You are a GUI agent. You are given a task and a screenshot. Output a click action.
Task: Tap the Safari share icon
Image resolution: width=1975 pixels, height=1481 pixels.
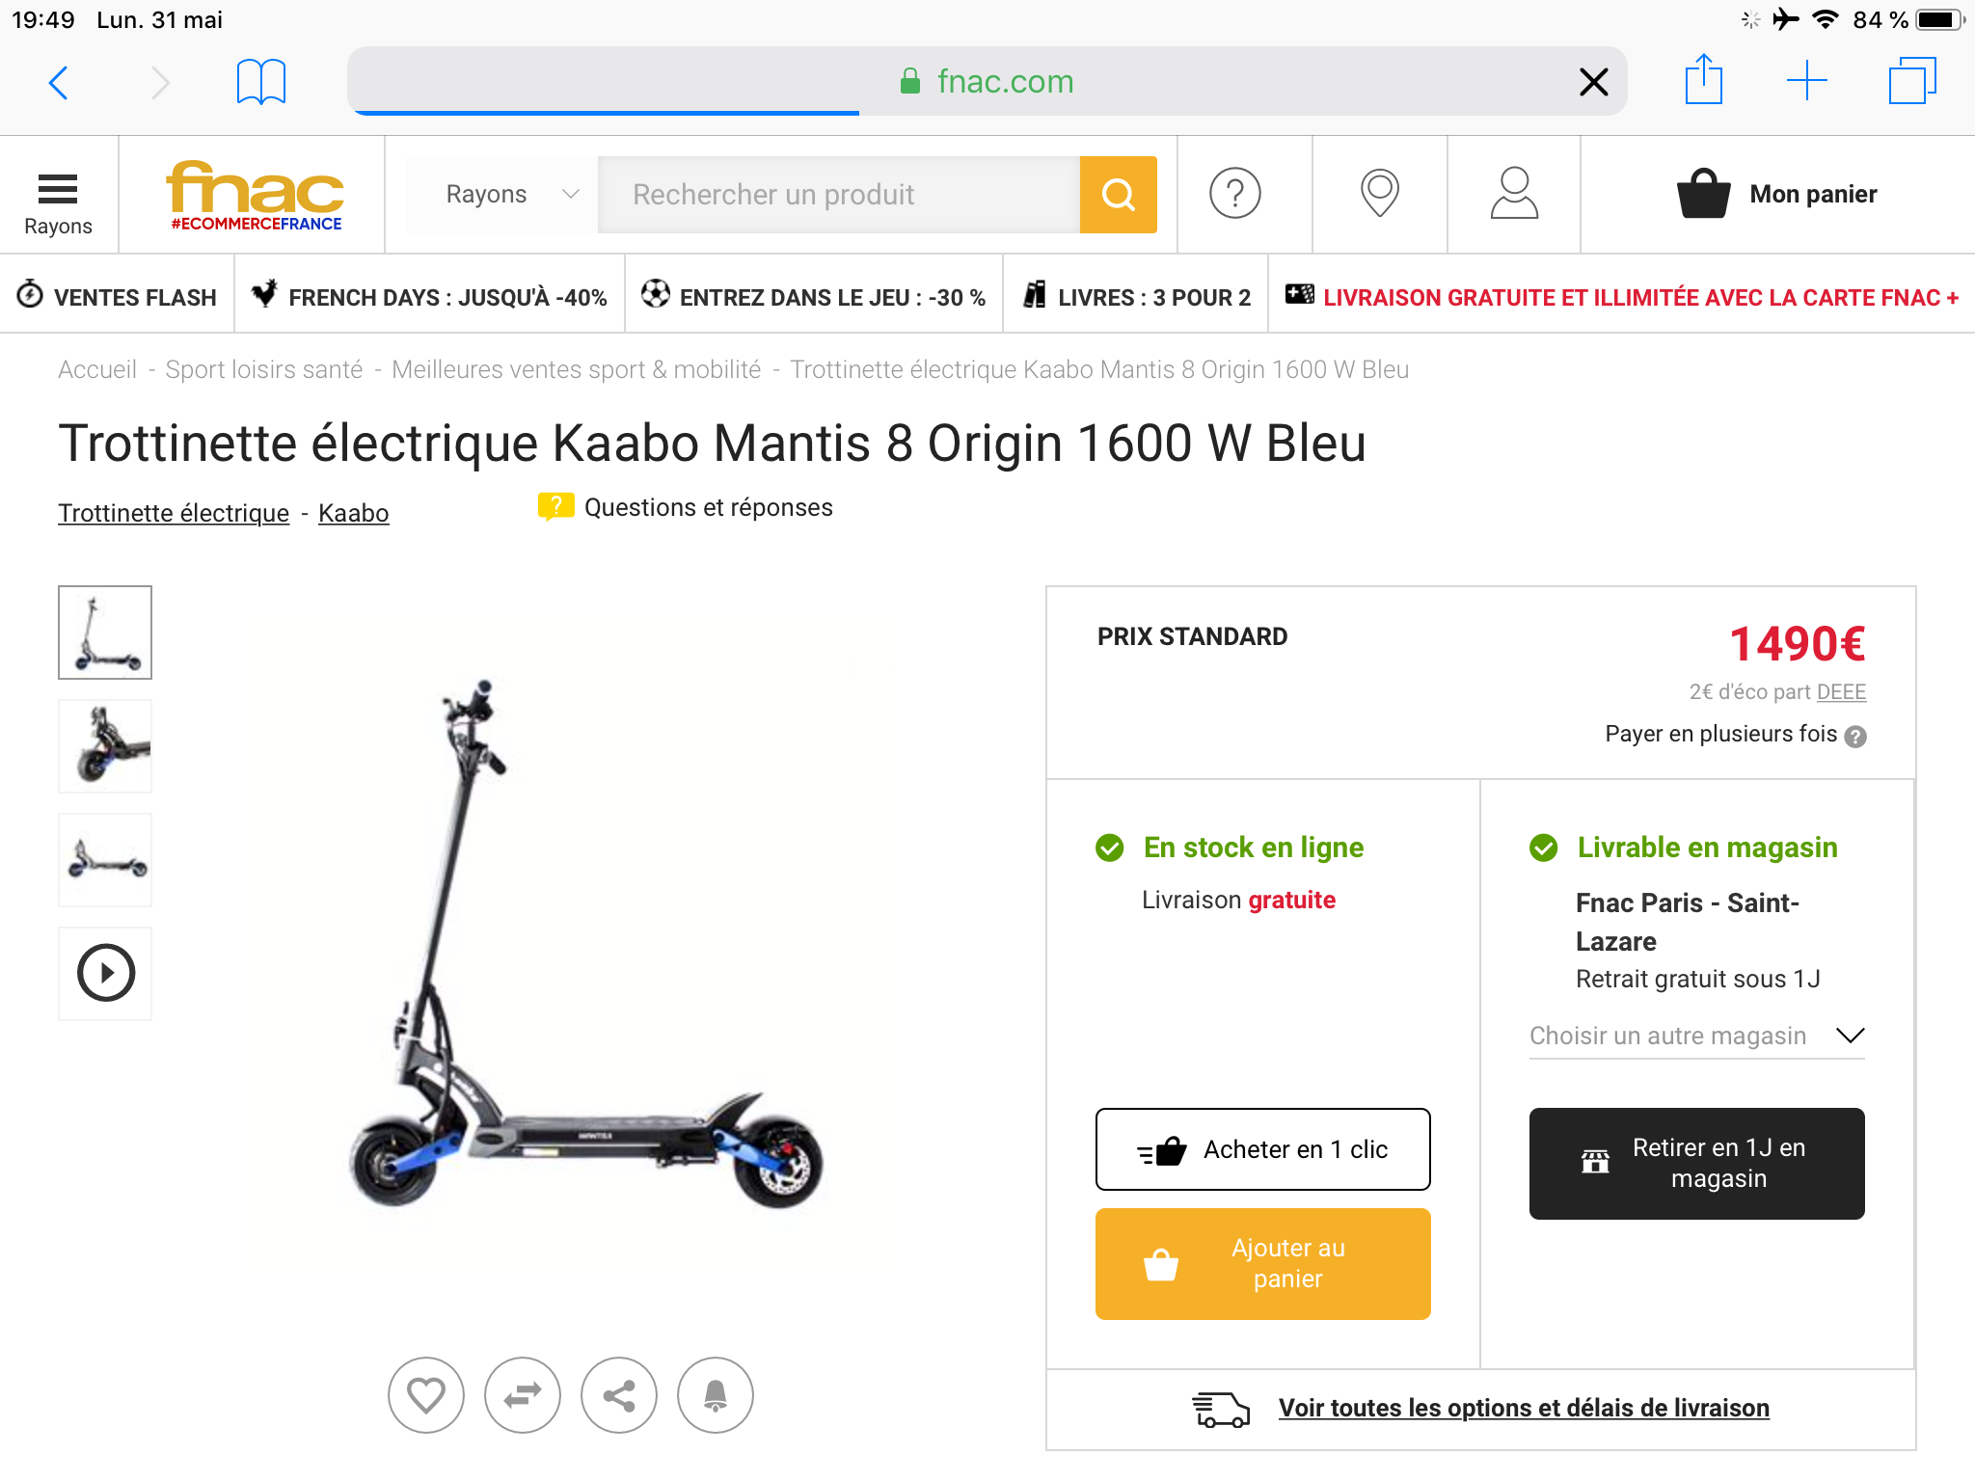1703,80
